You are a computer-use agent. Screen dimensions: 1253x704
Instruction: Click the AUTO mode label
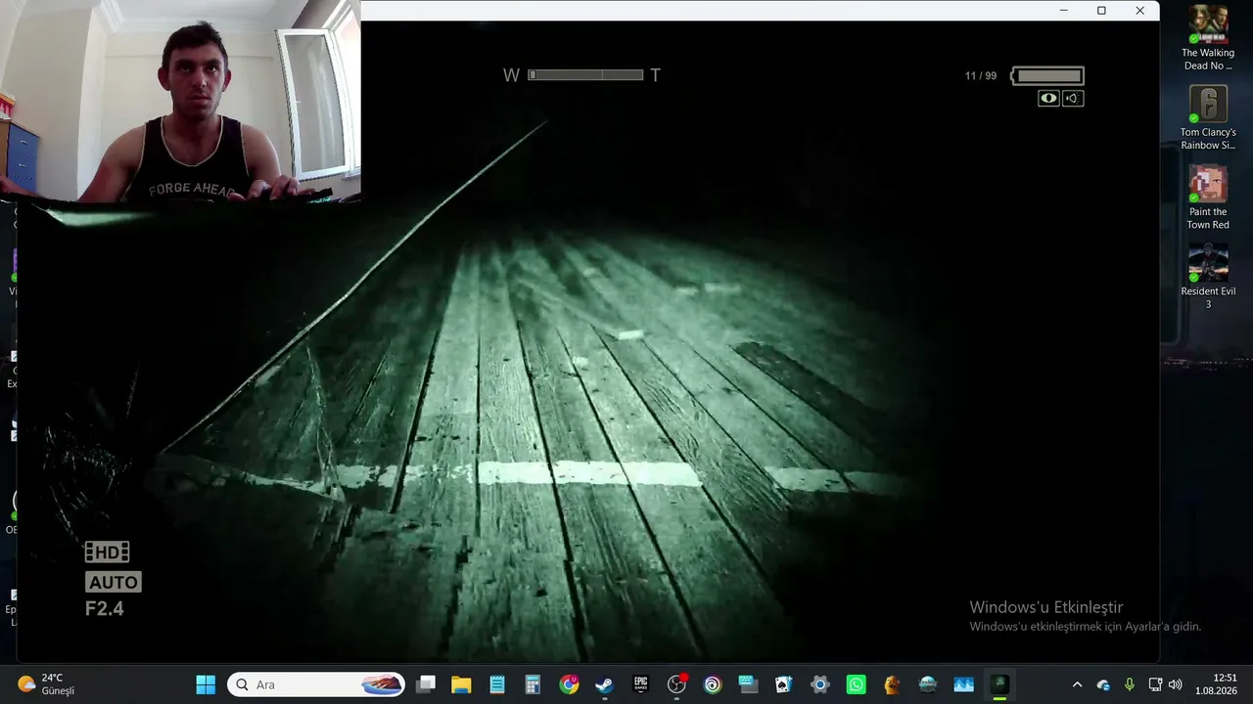pyautogui.click(x=114, y=583)
